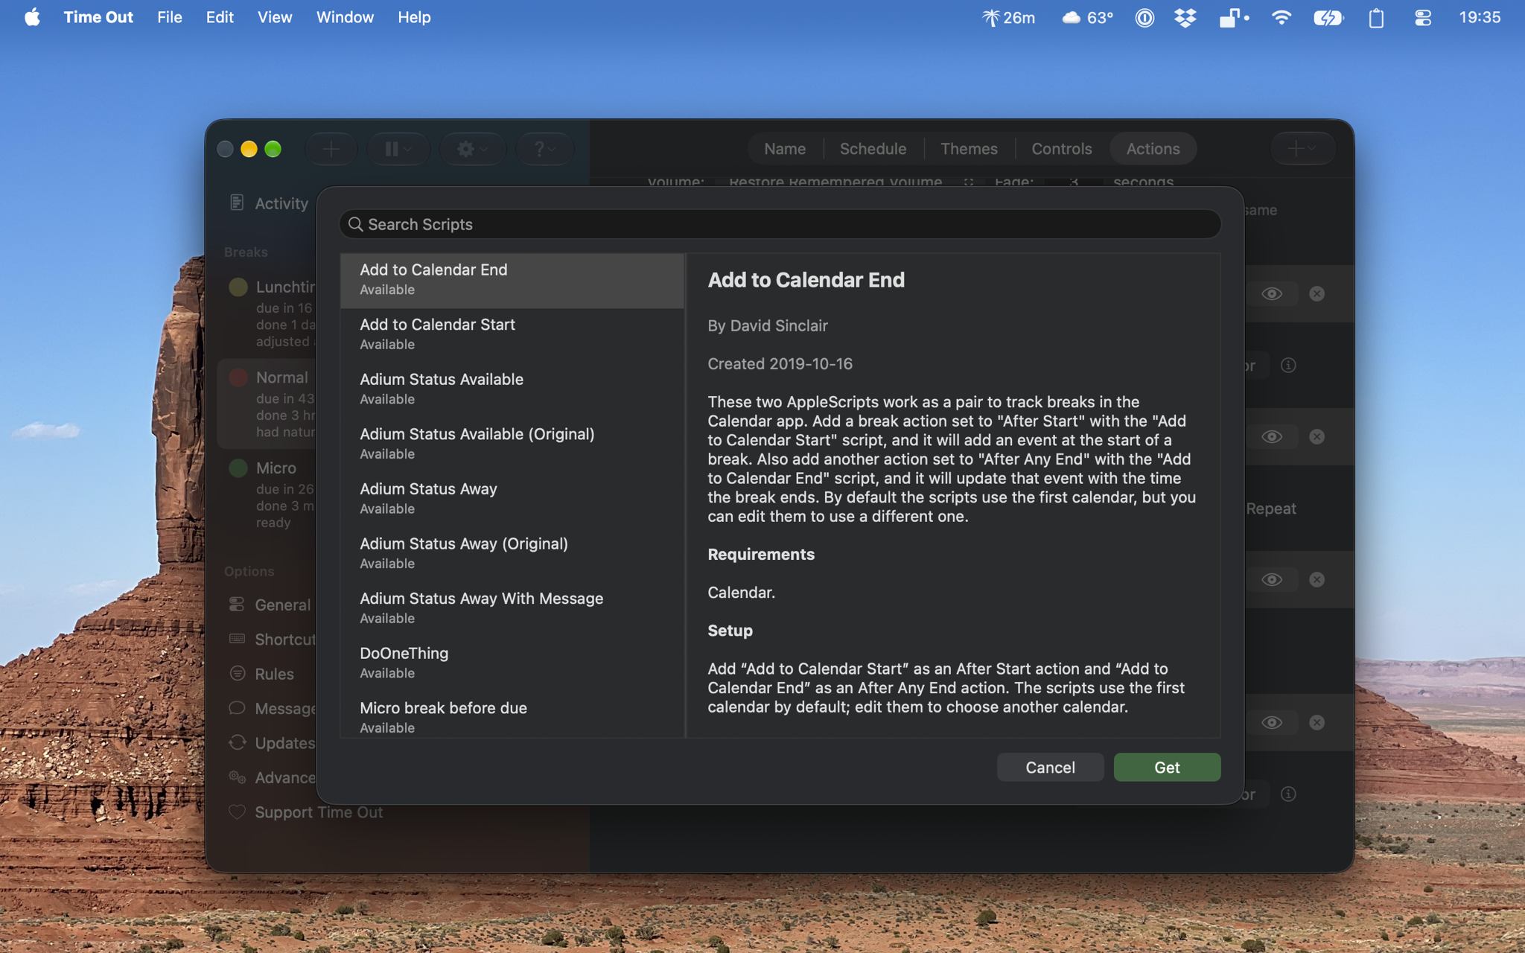
Task: Select the Actions tab
Action: click(x=1153, y=149)
